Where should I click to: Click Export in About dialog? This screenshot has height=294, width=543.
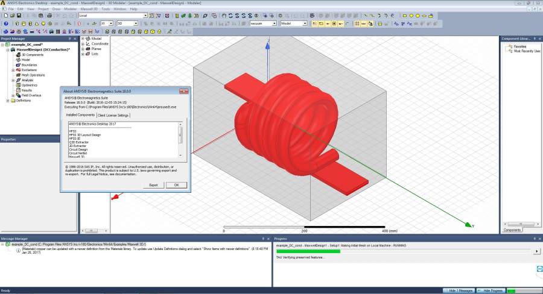pyautogui.click(x=153, y=185)
